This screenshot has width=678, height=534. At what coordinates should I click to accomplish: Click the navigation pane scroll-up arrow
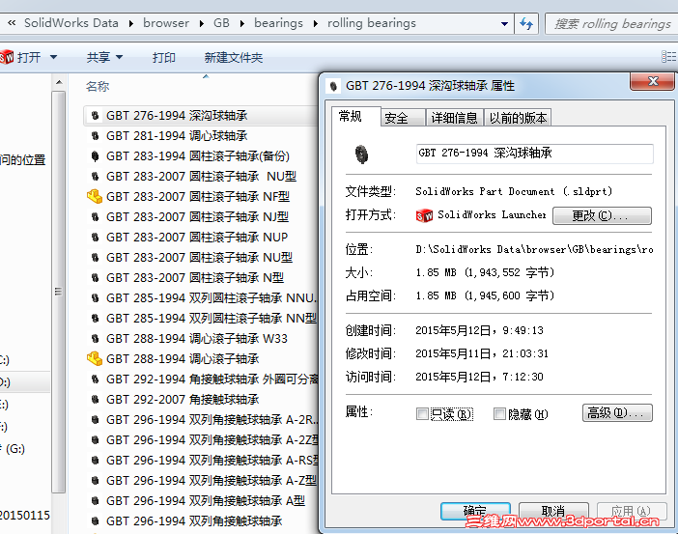[59, 82]
